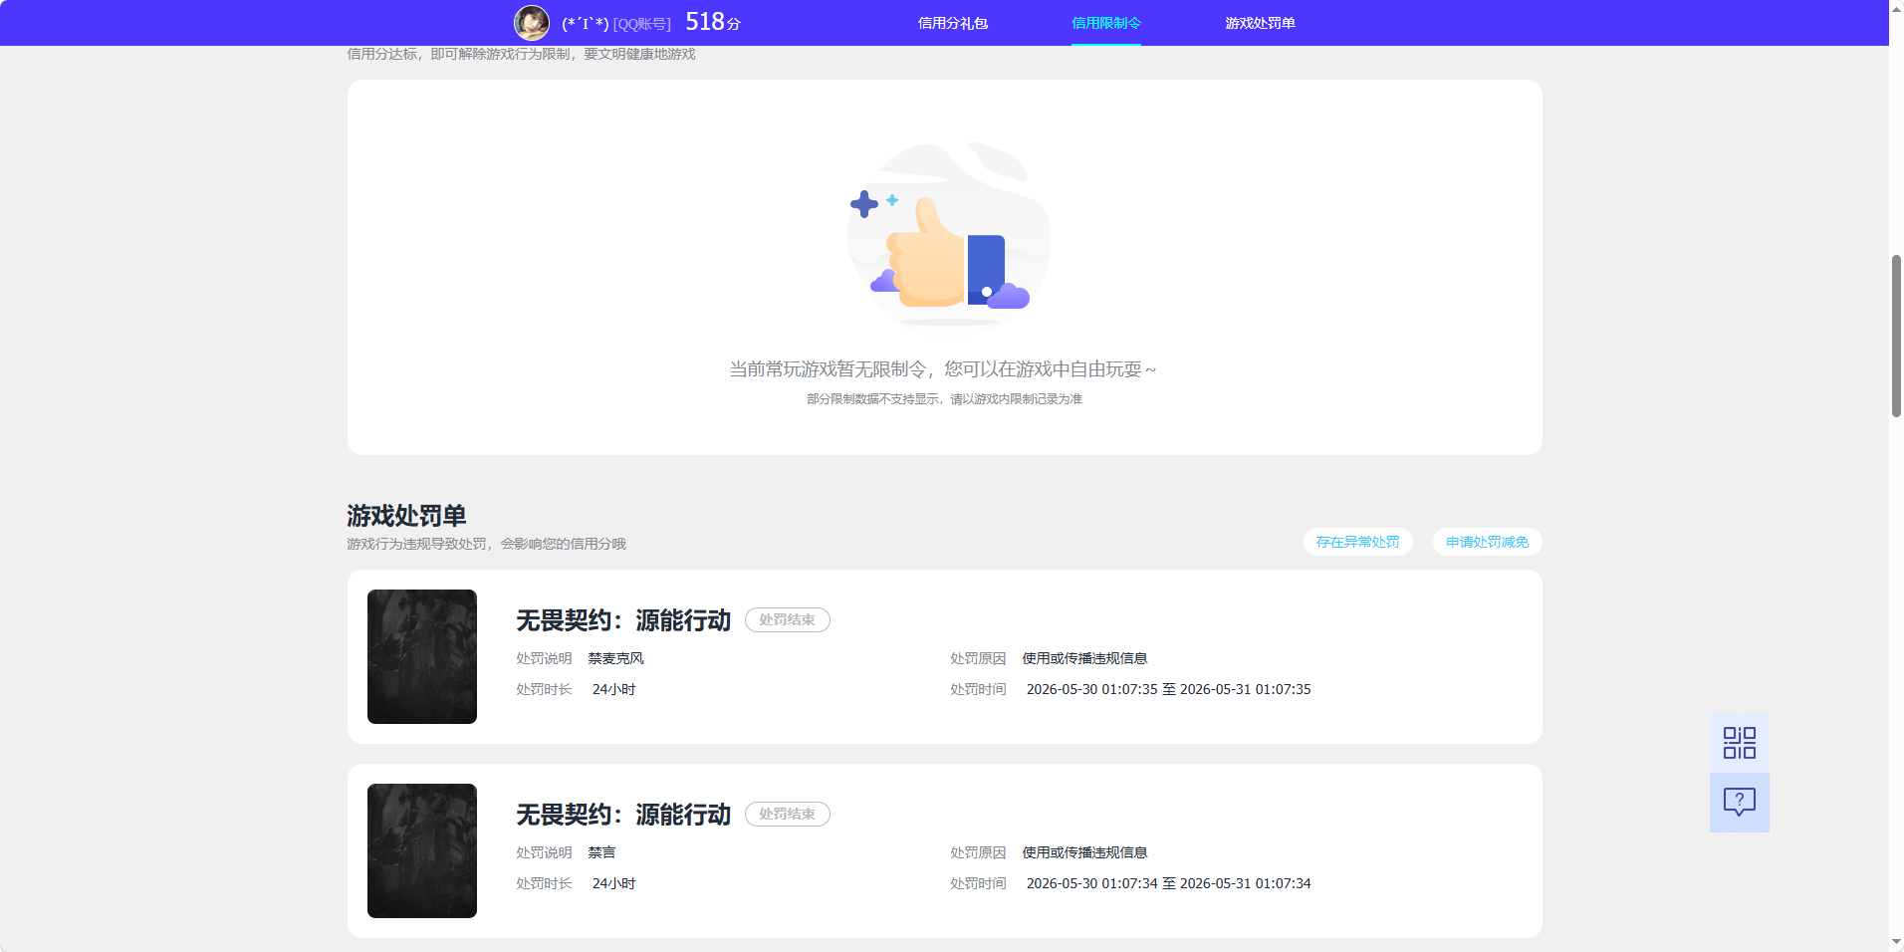
Task: Click the 游戏处罚单 section heading
Action: pos(406,516)
